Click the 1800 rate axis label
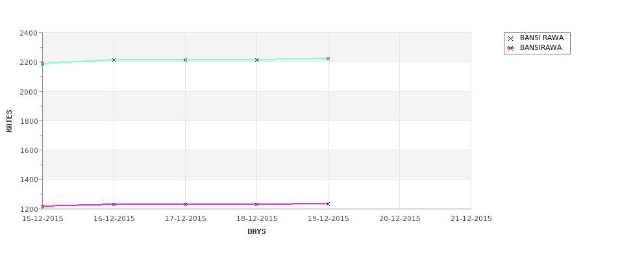 [x=29, y=121]
